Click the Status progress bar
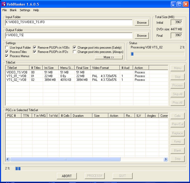The height and width of the screenshot is (183, 190). 158,54
